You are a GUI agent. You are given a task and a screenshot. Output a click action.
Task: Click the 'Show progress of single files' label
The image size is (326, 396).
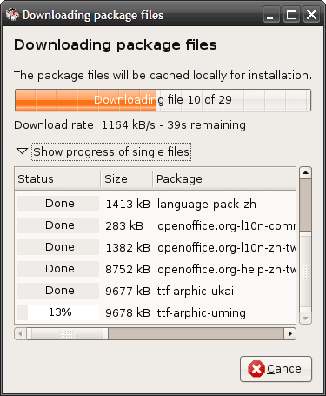point(111,151)
